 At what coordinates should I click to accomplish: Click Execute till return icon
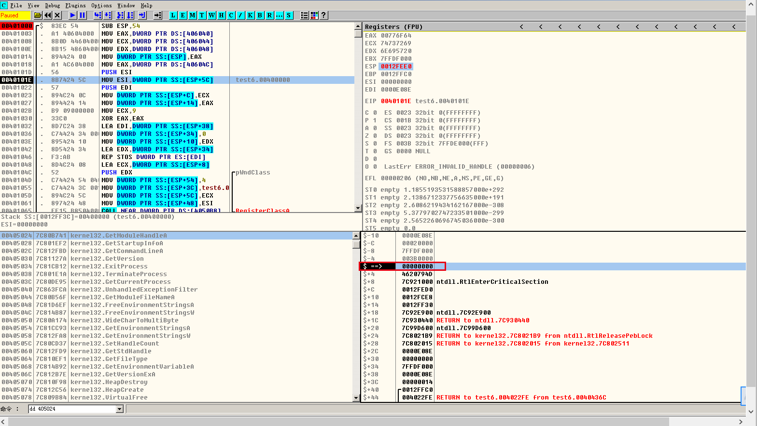click(x=142, y=15)
